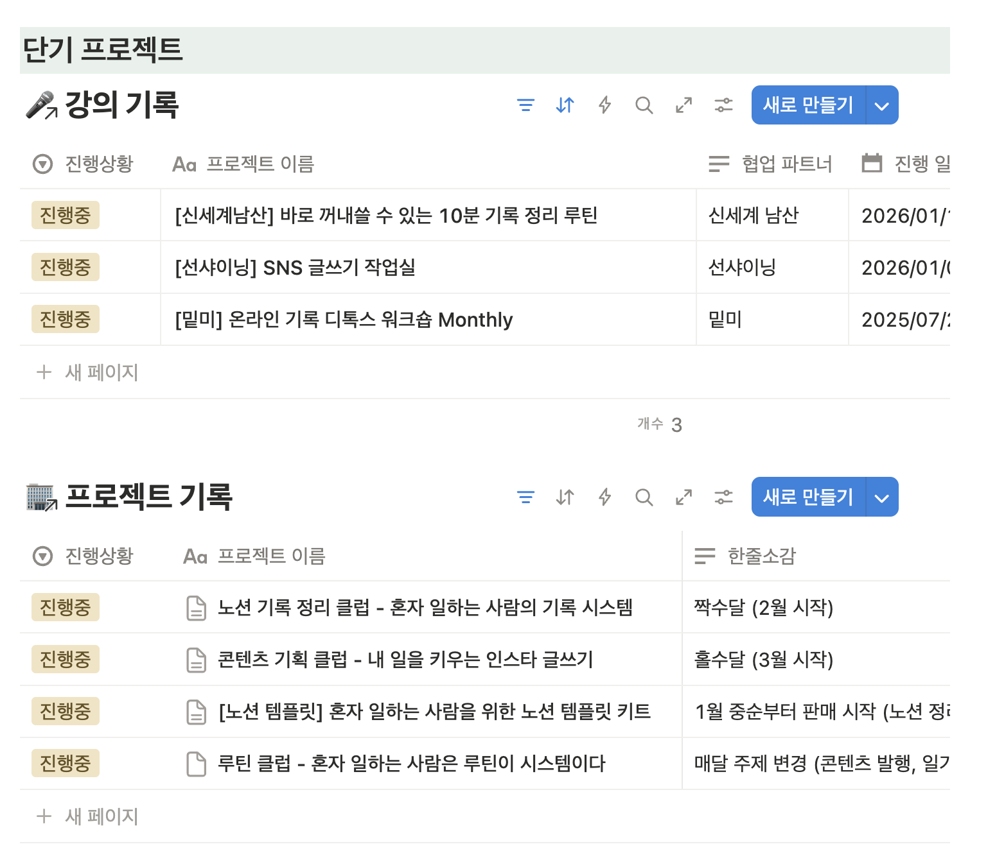Click 선샤이닝 partner cell
The width and height of the screenshot is (988, 851).
click(772, 268)
